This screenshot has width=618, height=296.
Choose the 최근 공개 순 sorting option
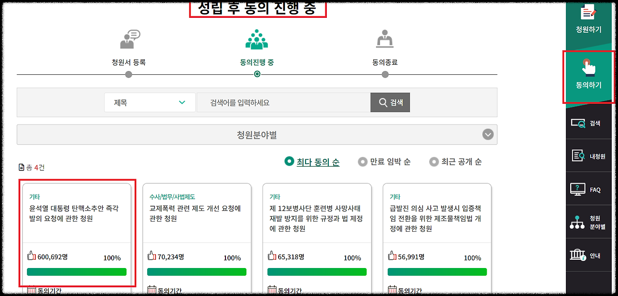click(x=456, y=161)
